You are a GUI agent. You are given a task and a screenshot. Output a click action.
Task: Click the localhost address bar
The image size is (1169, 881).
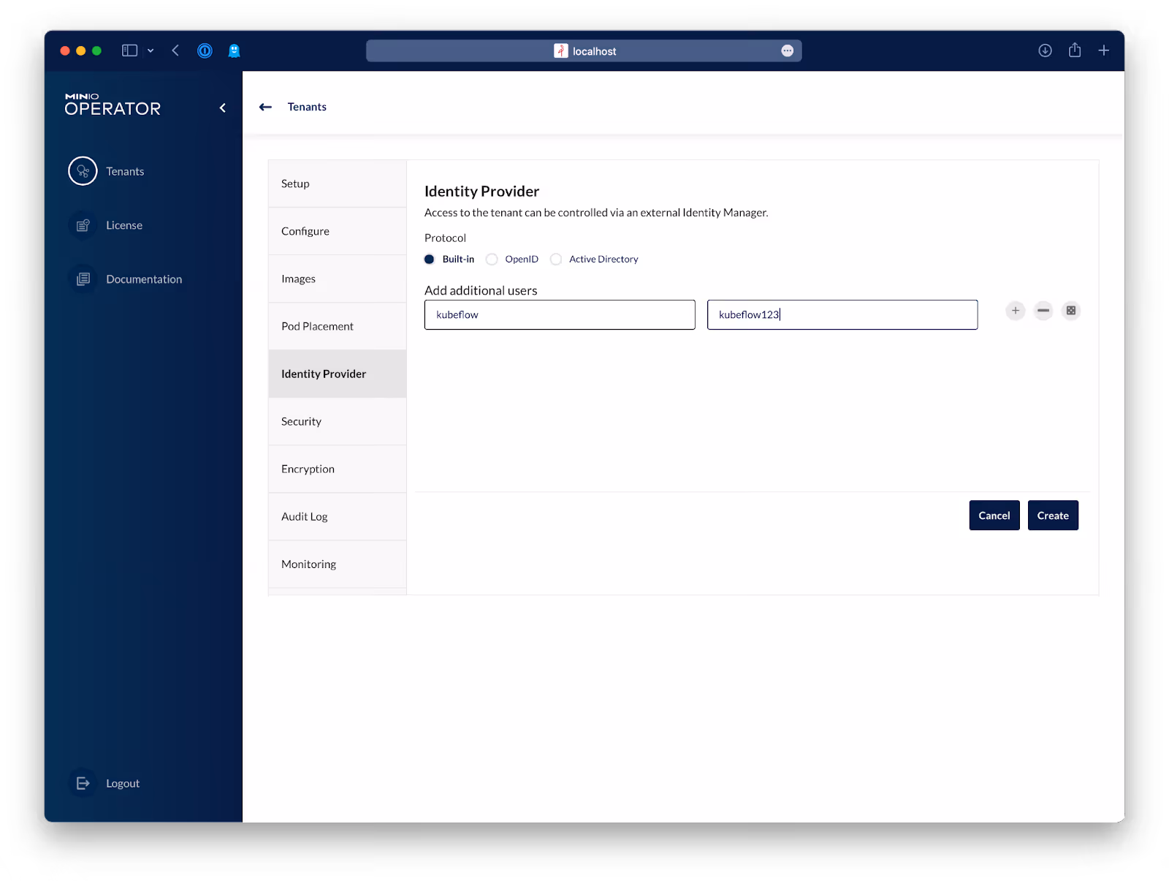pyautogui.click(x=584, y=50)
